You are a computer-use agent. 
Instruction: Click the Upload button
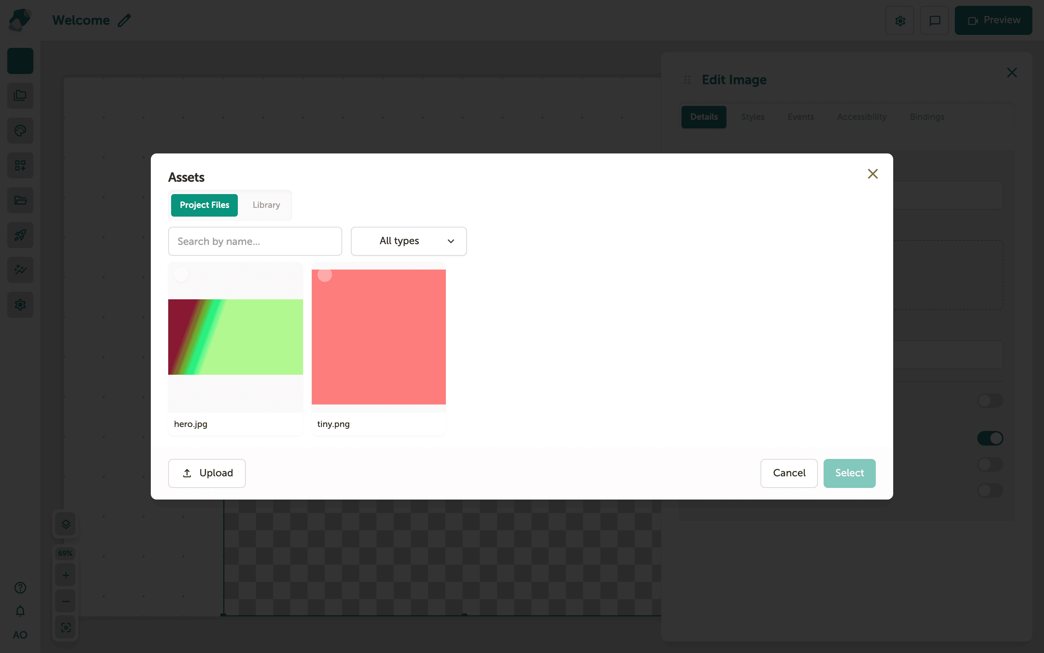coord(207,473)
